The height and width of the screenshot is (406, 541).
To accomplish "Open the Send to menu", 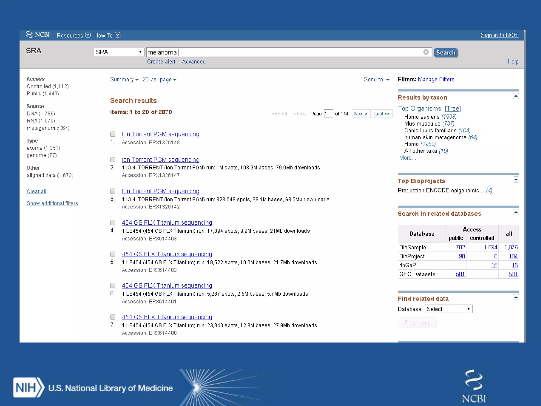I will pyautogui.click(x=376, y=80).
